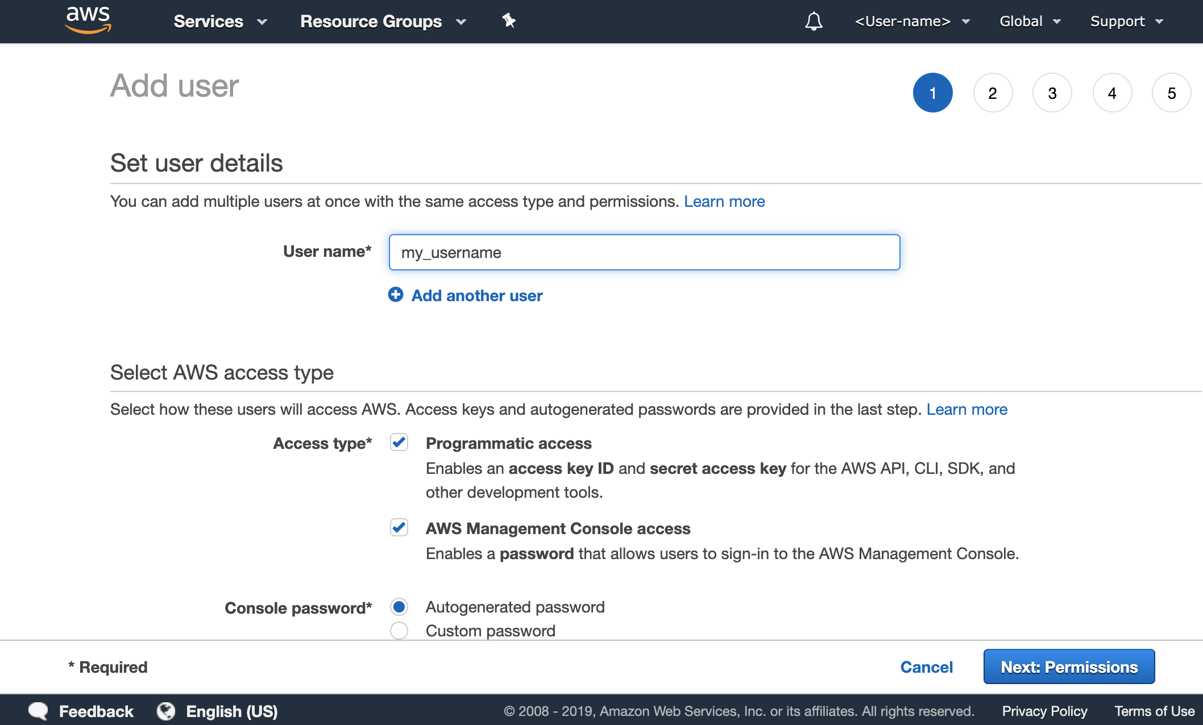Click the globe language icon
The image size is (1203, 725).
(x=166, y=711)
